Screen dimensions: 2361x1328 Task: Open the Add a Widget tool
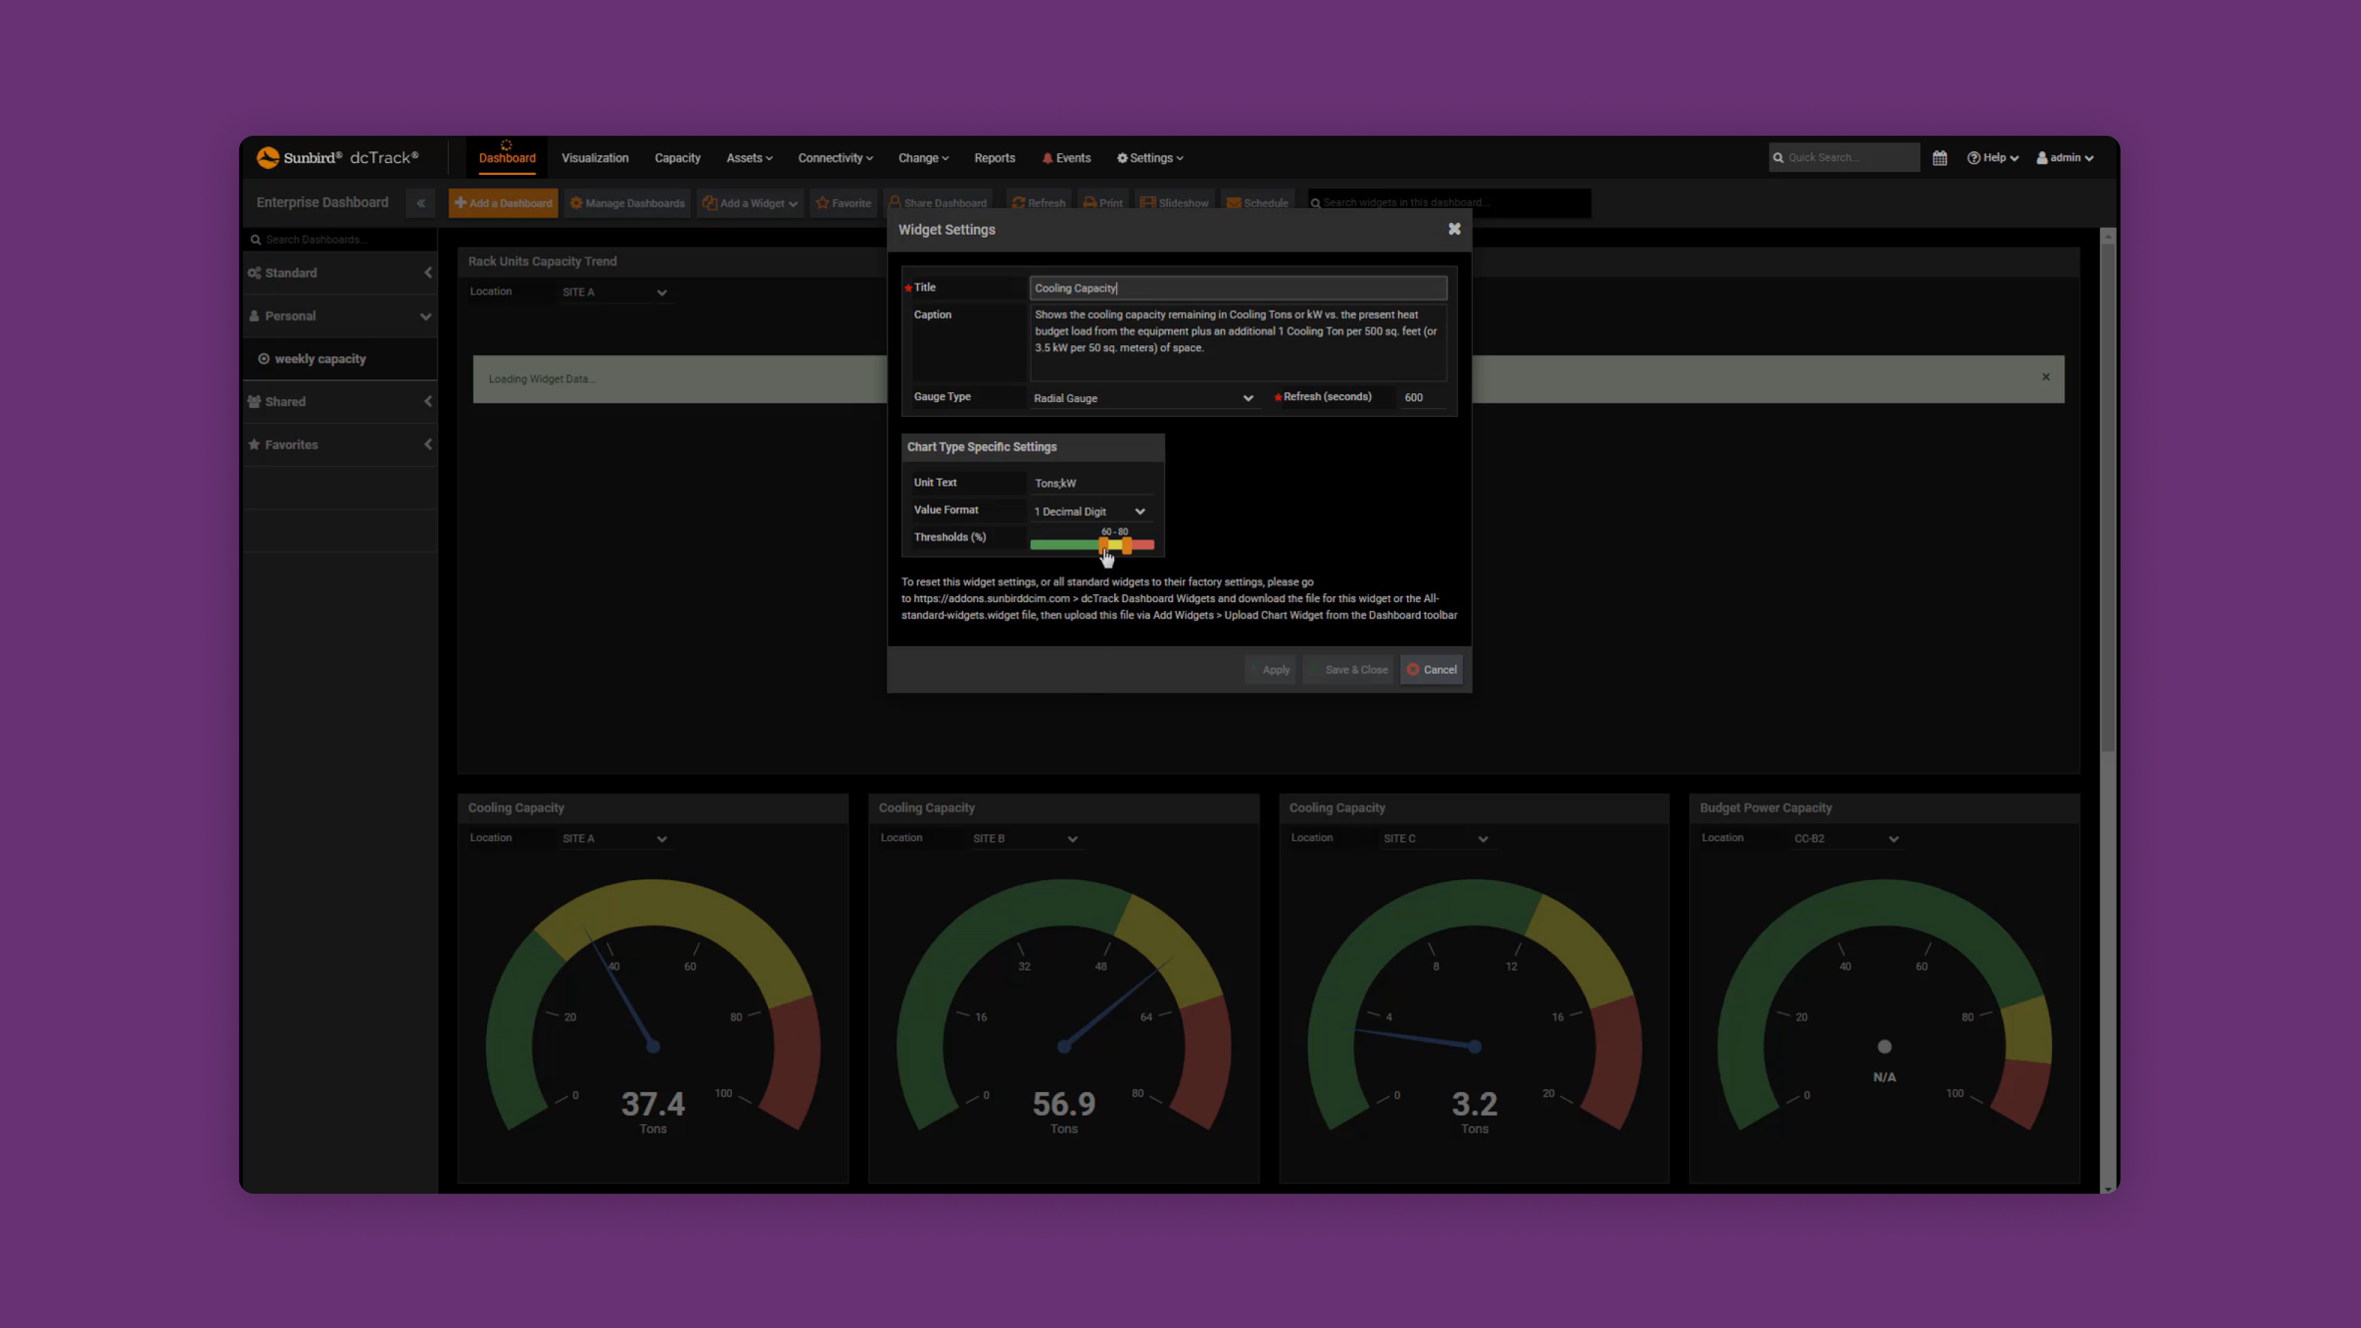click(x=749, y=203)
